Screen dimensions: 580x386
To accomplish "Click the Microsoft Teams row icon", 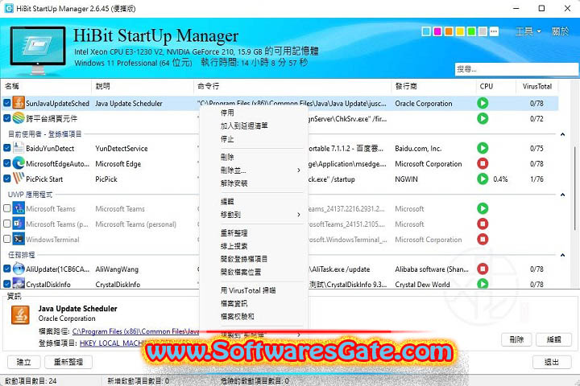I will point(18,208).
